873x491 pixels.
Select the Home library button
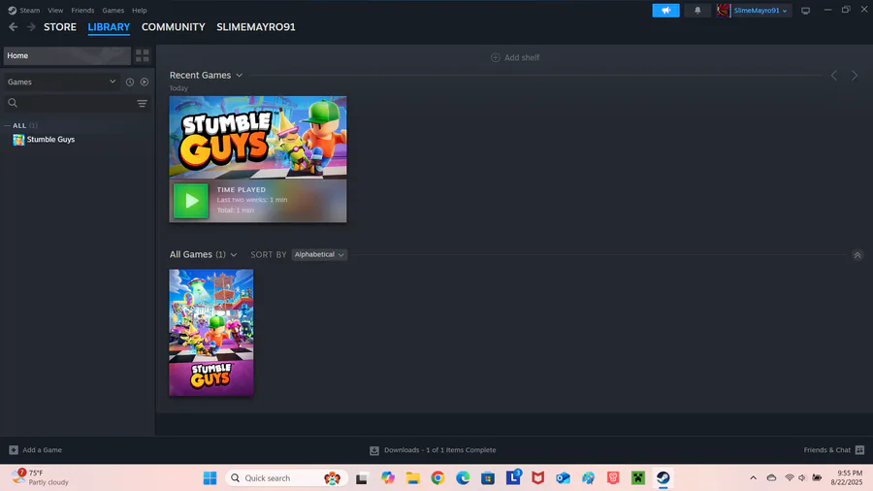67,55
